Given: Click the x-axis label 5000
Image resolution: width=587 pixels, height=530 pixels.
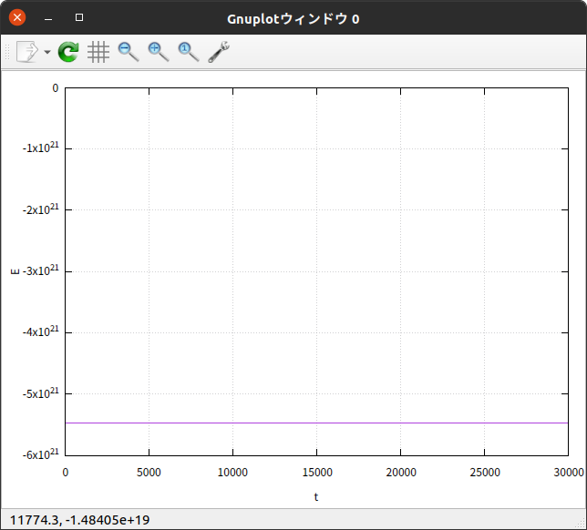Looking at the screenshot, I should pos(149,473).
